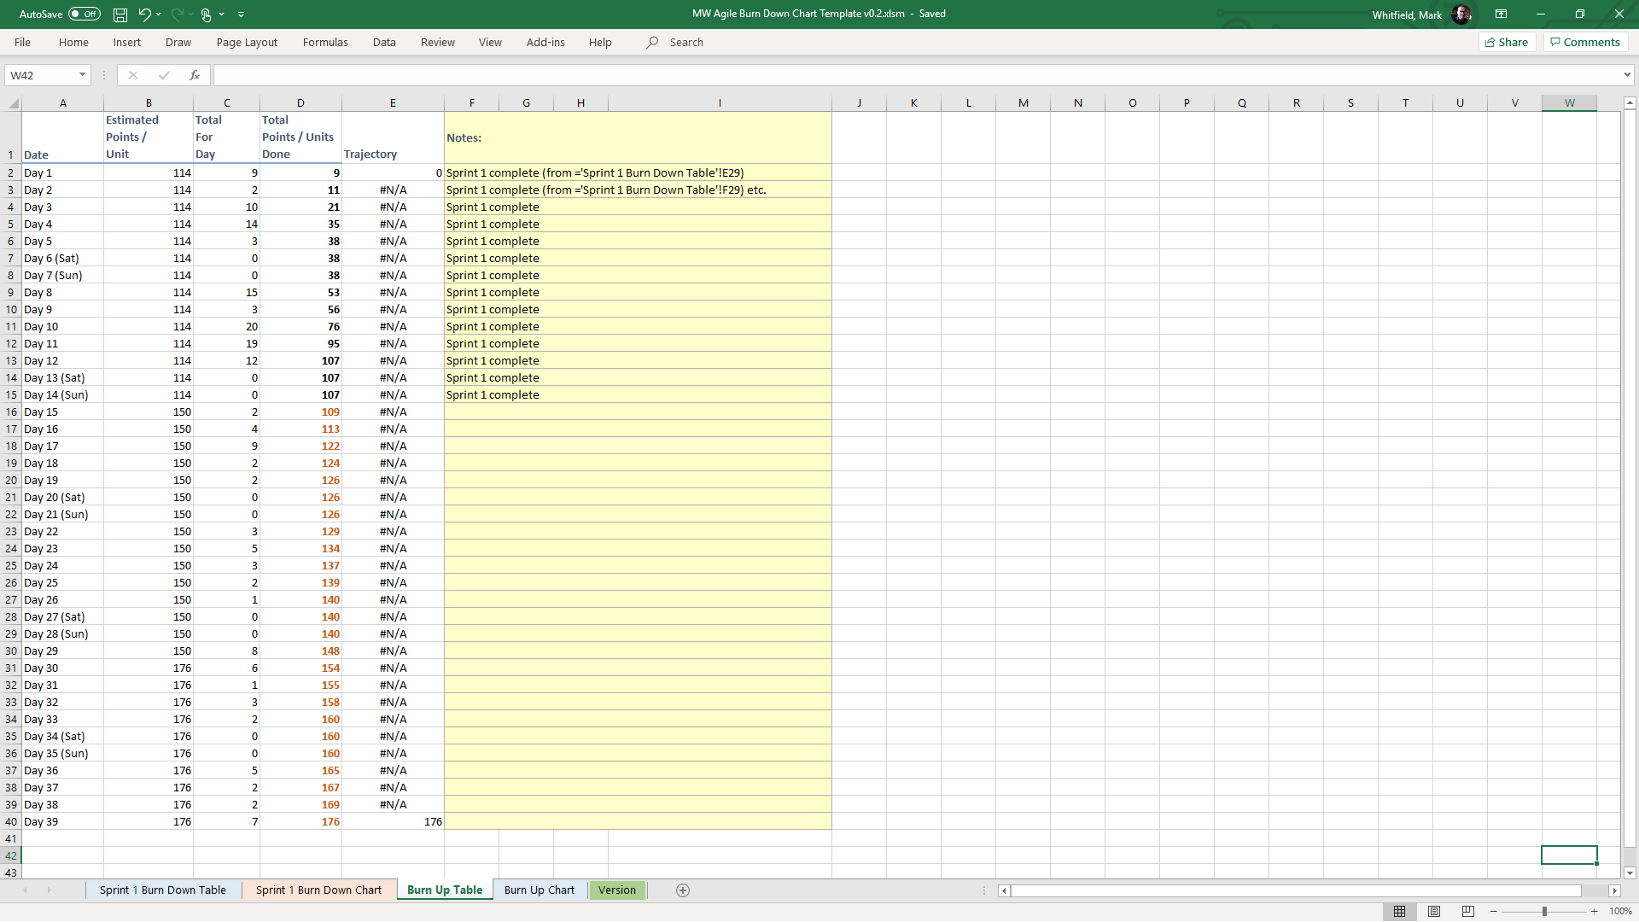Open the Comments button
This screenshot has width=1639, height=922.
click(x=1585, y=42)
